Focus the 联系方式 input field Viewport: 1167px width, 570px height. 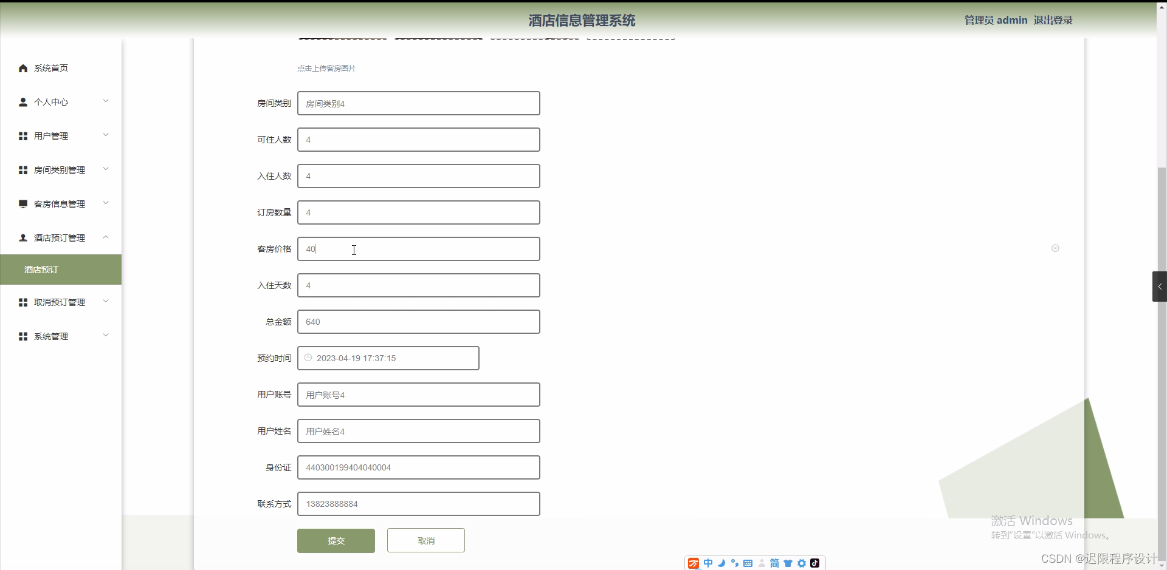pos(419,504)
